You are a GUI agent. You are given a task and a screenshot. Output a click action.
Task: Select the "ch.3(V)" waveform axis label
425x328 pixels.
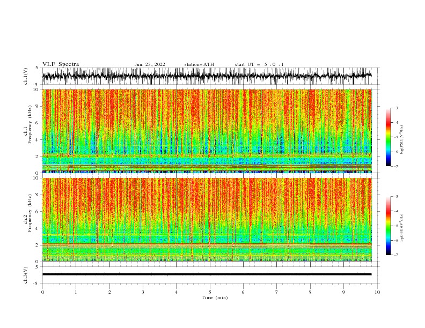26,275
